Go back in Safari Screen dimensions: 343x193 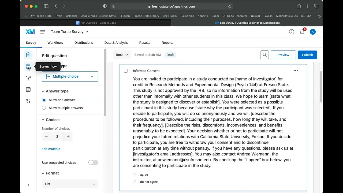(x=56, y=6)
